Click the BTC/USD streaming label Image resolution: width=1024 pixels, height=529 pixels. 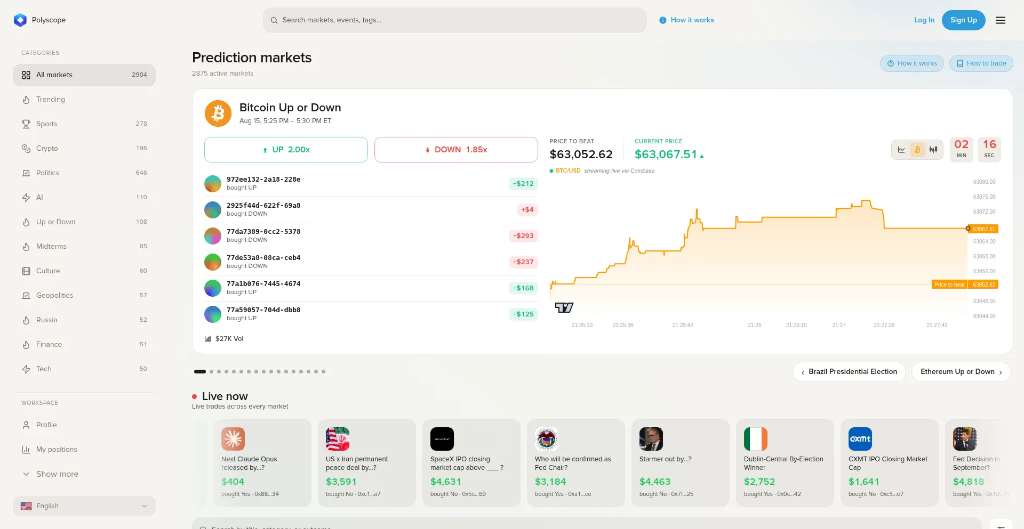click(602, 171)
